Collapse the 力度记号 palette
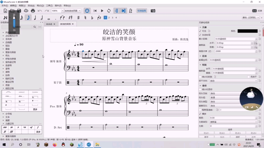Screen dimensions: 264x148 pos(3,124)
